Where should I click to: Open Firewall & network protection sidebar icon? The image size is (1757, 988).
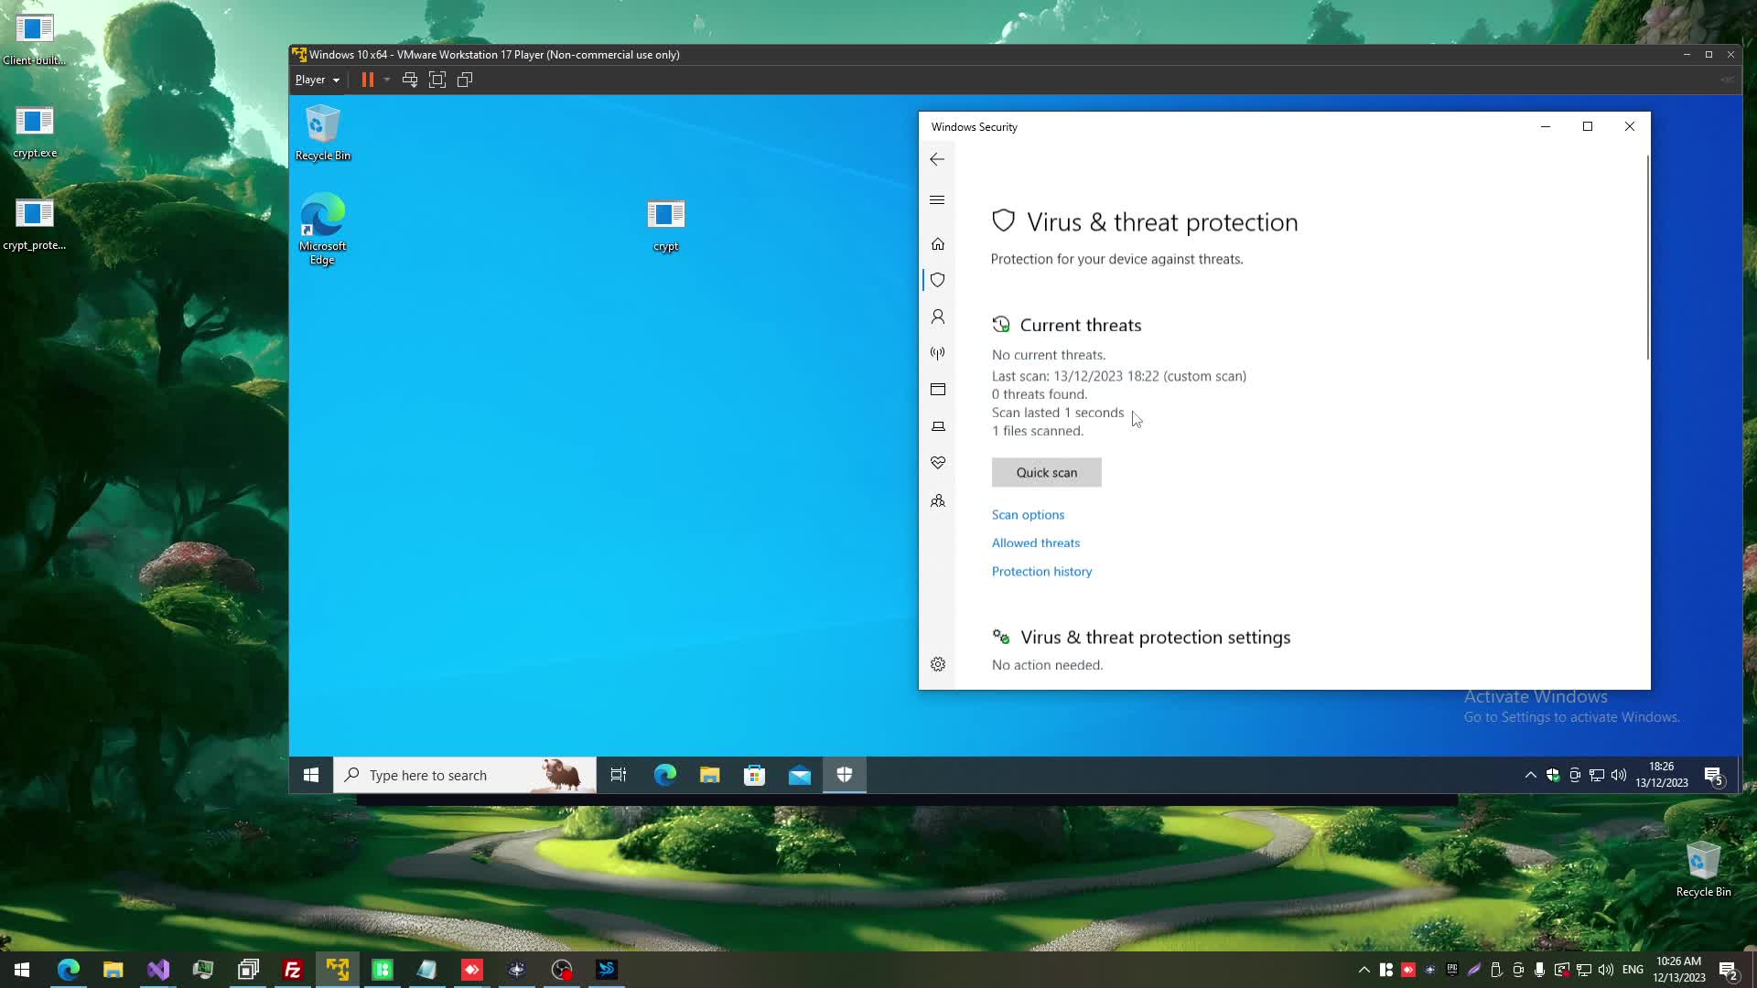point(937,353)
